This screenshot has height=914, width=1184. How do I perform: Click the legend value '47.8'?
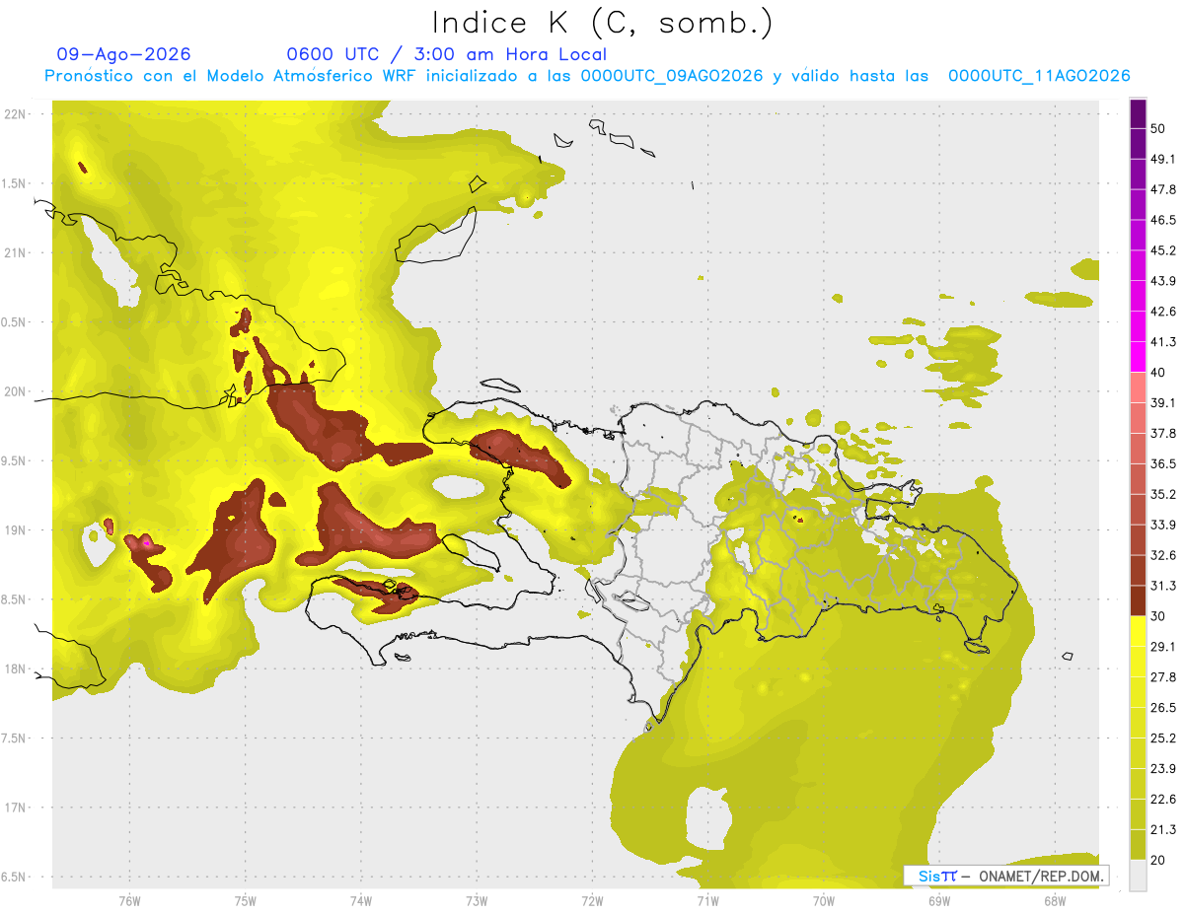[1163, 189]
